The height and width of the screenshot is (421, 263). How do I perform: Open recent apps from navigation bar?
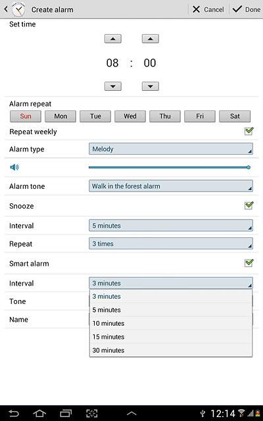tap(66, 413)
